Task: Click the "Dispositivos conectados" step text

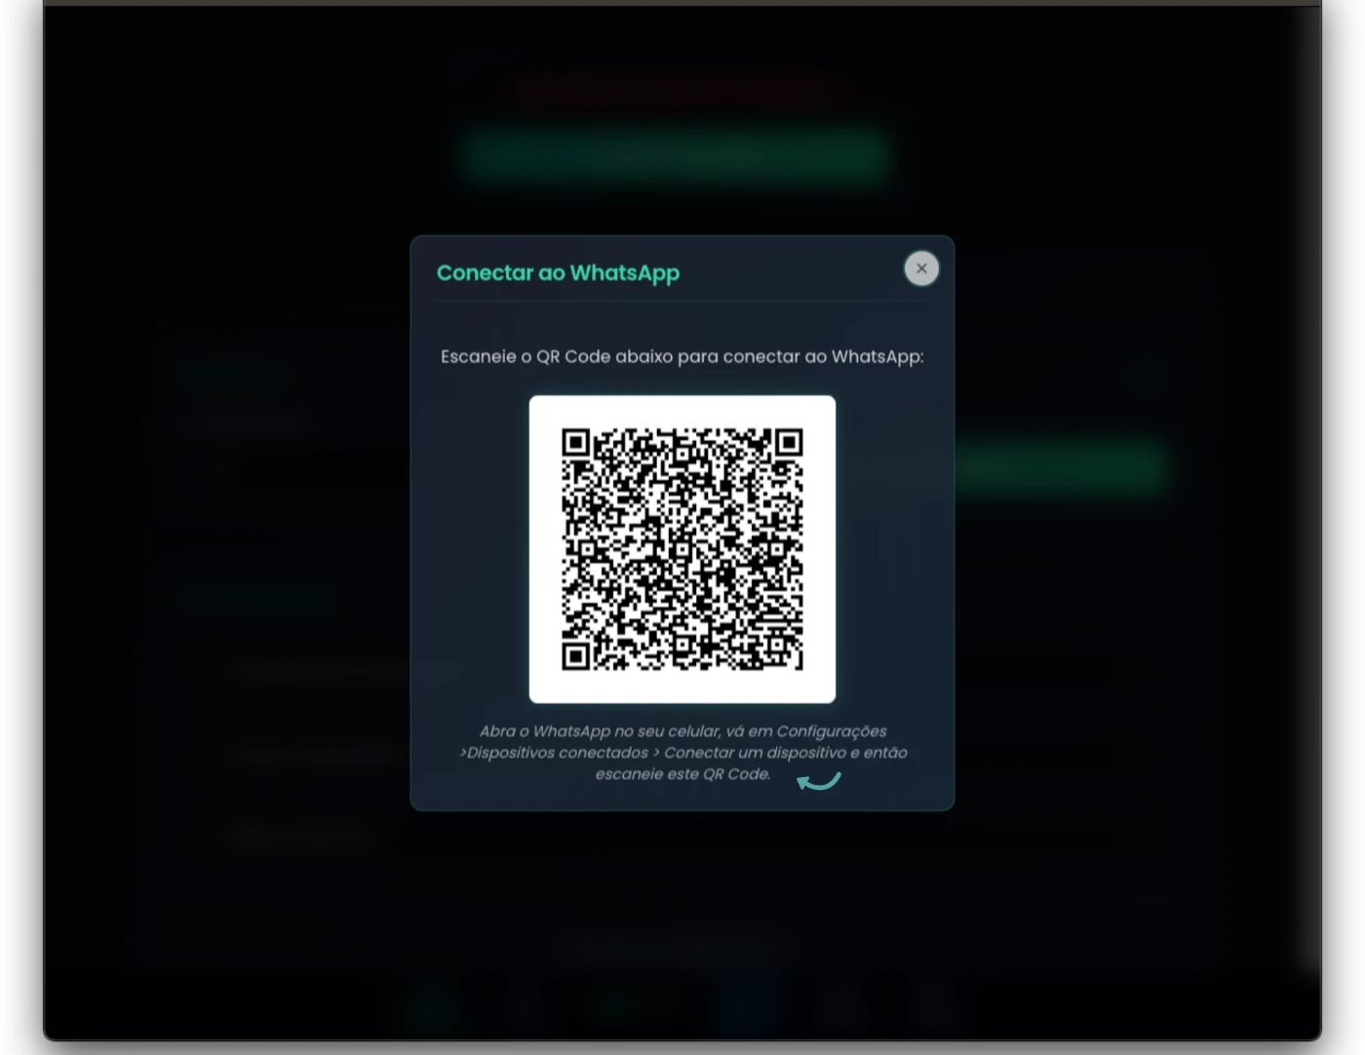Action: pos(558,753)
